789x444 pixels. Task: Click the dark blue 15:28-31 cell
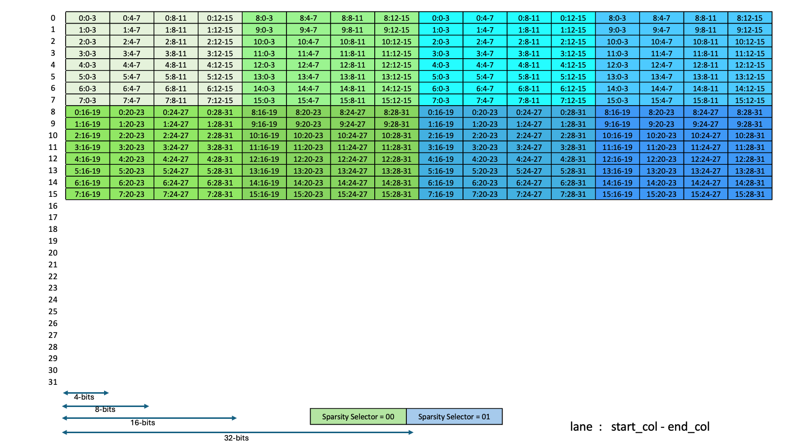click(x=750, y=194)
